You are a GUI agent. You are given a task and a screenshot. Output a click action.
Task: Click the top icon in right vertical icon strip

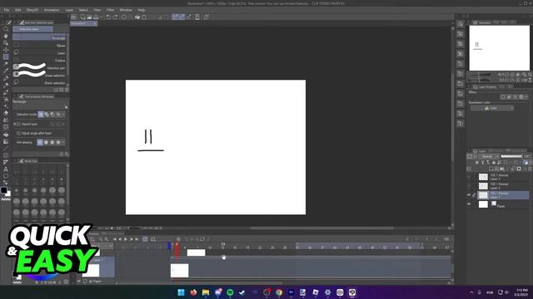(x=461, y=24)
